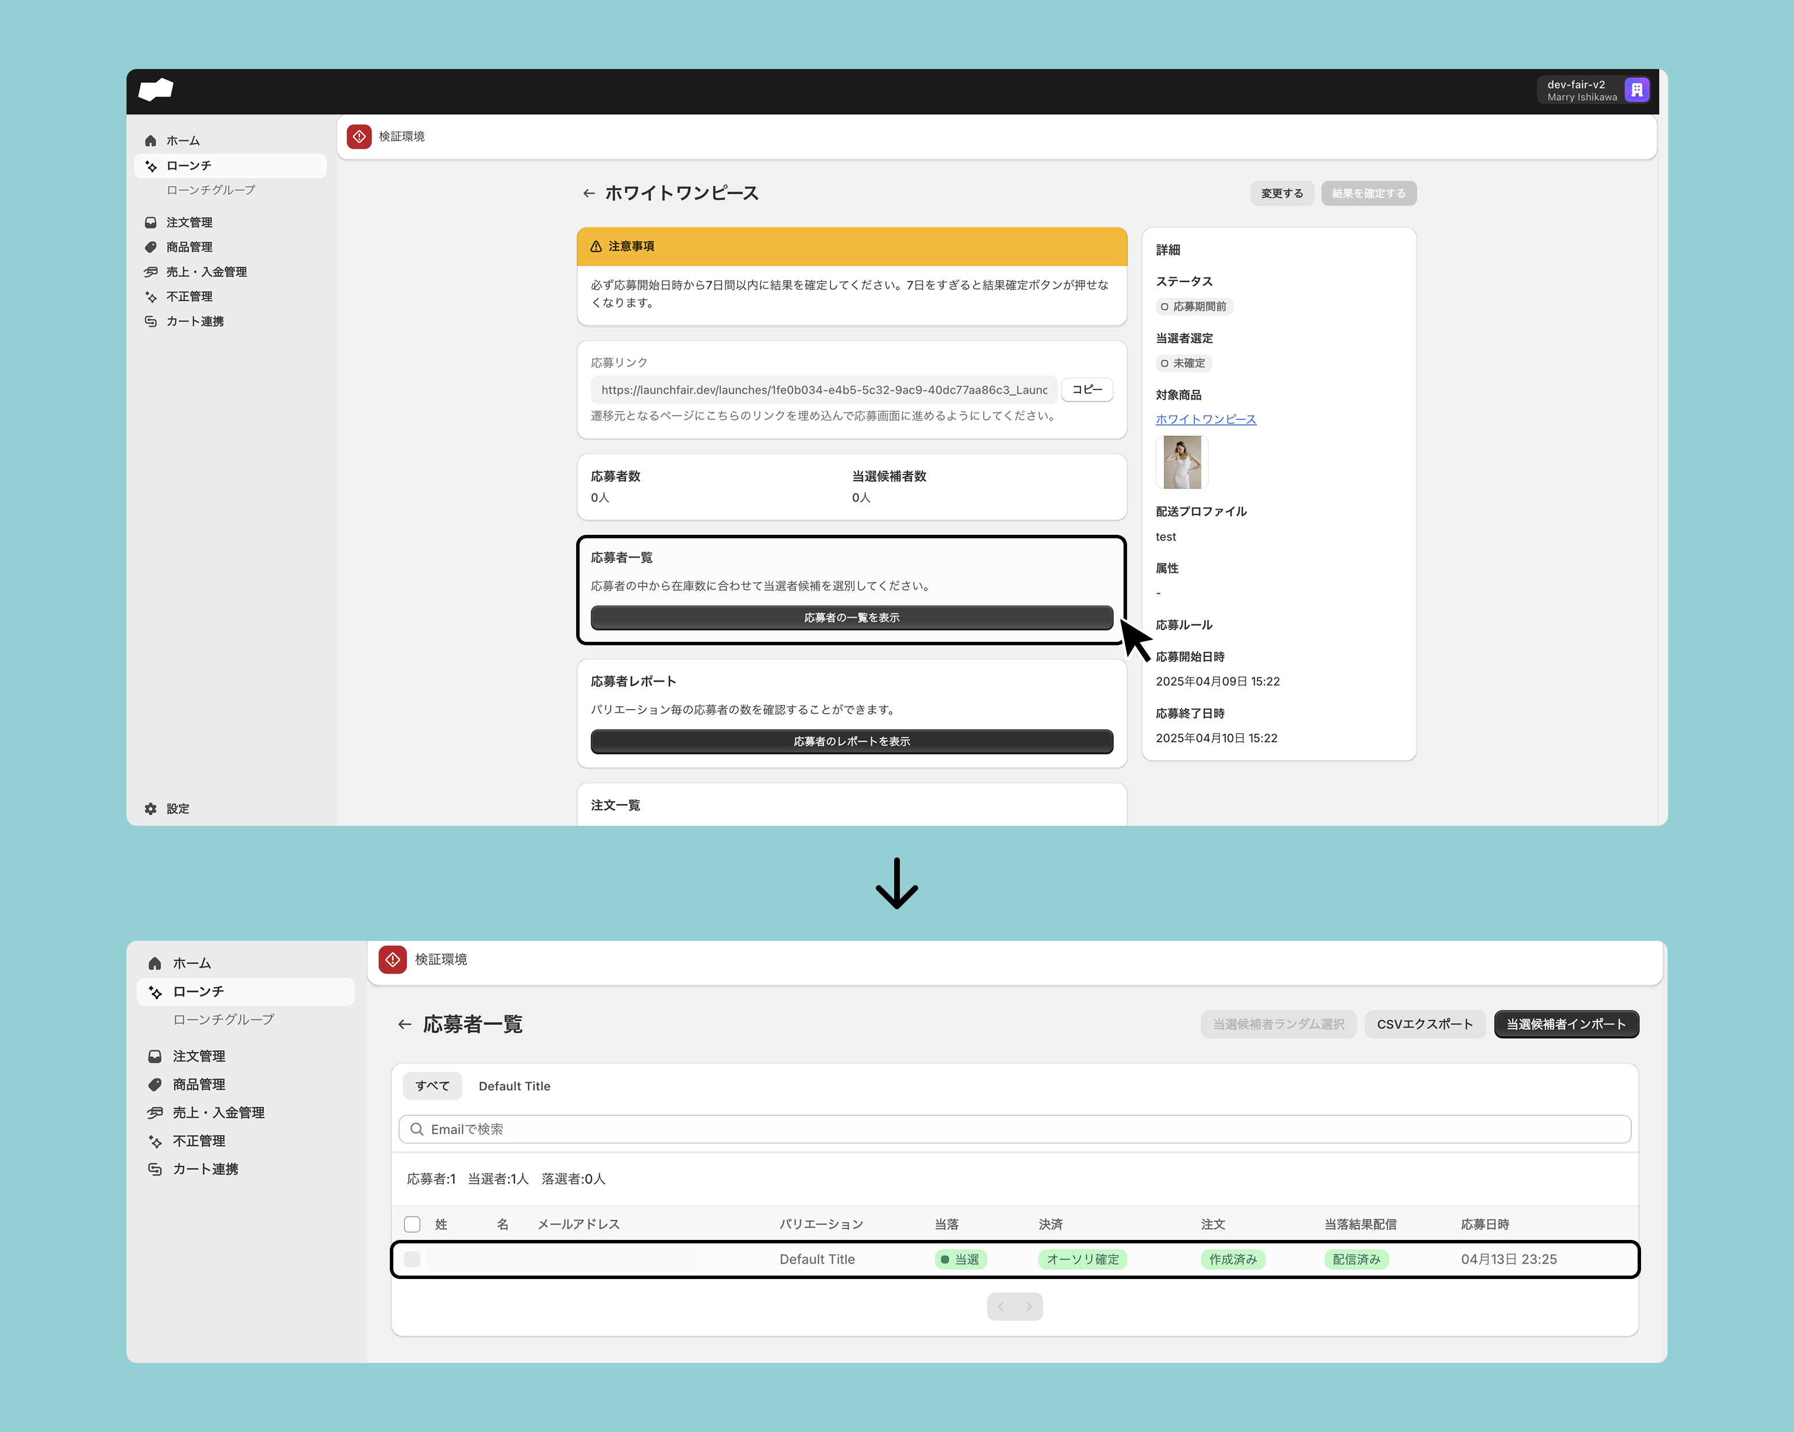Click the home icon in upper sidebar
This screenshot has width=1794, height=1432.
tap(151, 141)
